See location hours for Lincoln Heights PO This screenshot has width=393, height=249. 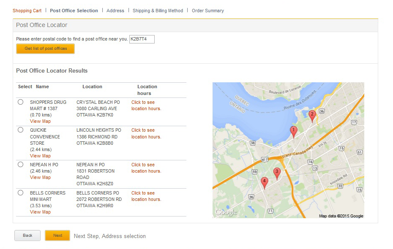[146, 133]
